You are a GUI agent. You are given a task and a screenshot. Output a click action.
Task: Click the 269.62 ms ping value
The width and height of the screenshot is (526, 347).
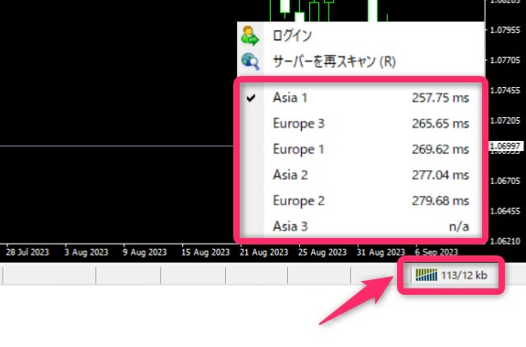click(x=440, y=149)
